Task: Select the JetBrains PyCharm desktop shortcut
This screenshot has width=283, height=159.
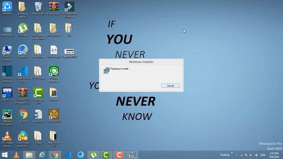Action: (7, 117)
